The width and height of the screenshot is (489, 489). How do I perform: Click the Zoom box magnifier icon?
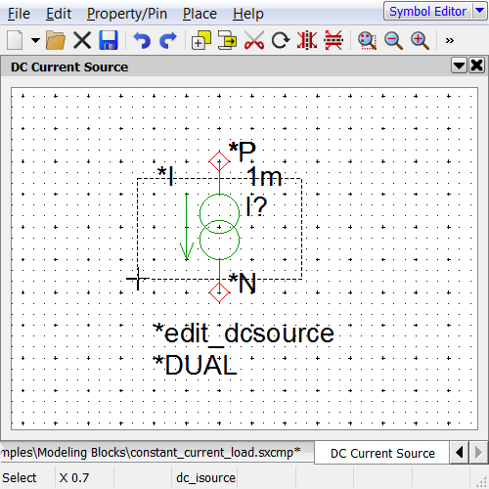click(x=367, y=40)
